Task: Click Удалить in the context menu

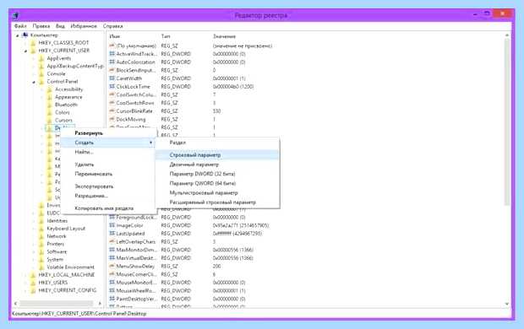Action: tap(108, 164)
